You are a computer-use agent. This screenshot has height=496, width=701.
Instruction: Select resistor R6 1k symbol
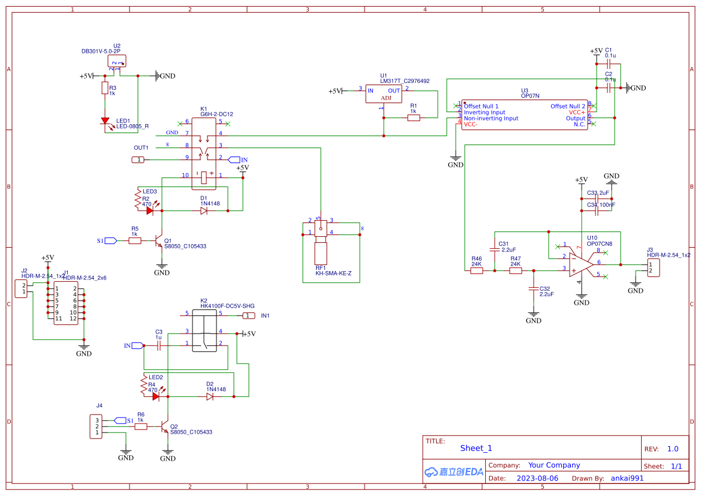141,426
